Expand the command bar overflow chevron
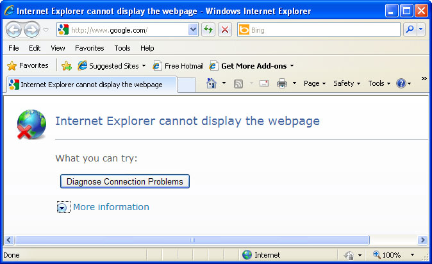432x264 pixels. click(x=424, y=79)
